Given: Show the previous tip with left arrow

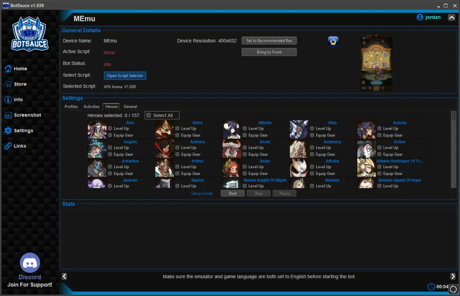Looking at the screenshot, I should [x=64, y=276].
